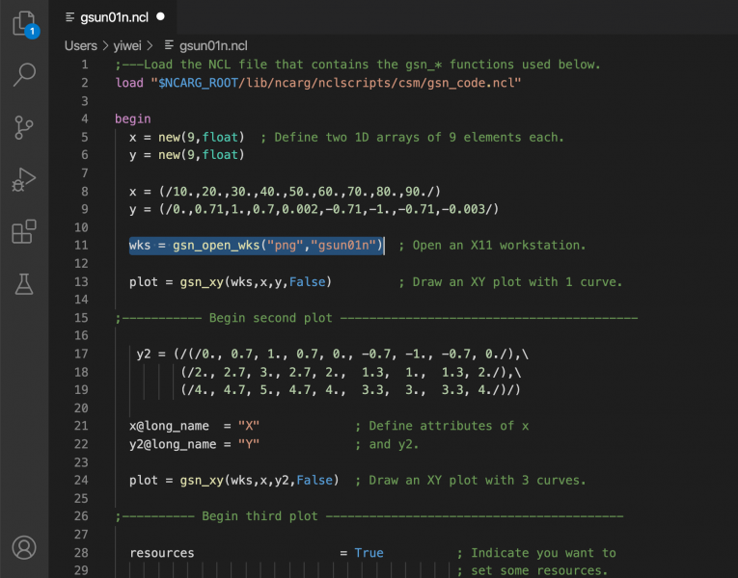Click the highlighted gsn_open_wks call

point(257,246)
